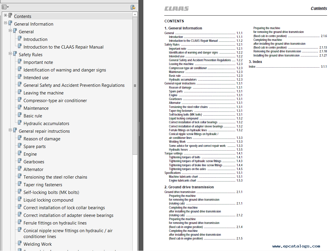Open the Correct installation of lock collar bearings bookmark

click(x=64, y=208)
